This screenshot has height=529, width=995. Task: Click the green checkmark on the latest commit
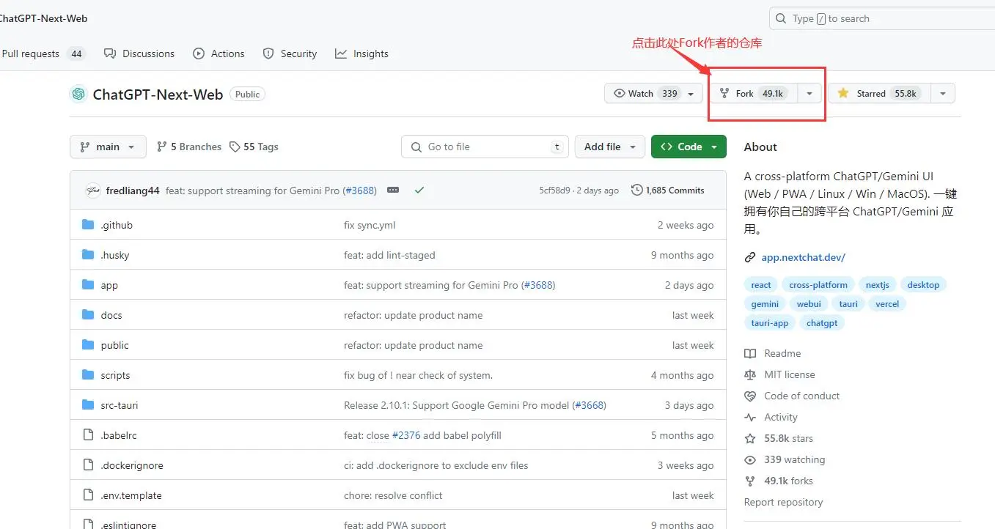419,189
